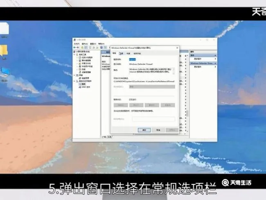Image resolution: width=266 pixels, height=200 pixels.
Task: Click the service description text box
Action: tap(151, 70)
